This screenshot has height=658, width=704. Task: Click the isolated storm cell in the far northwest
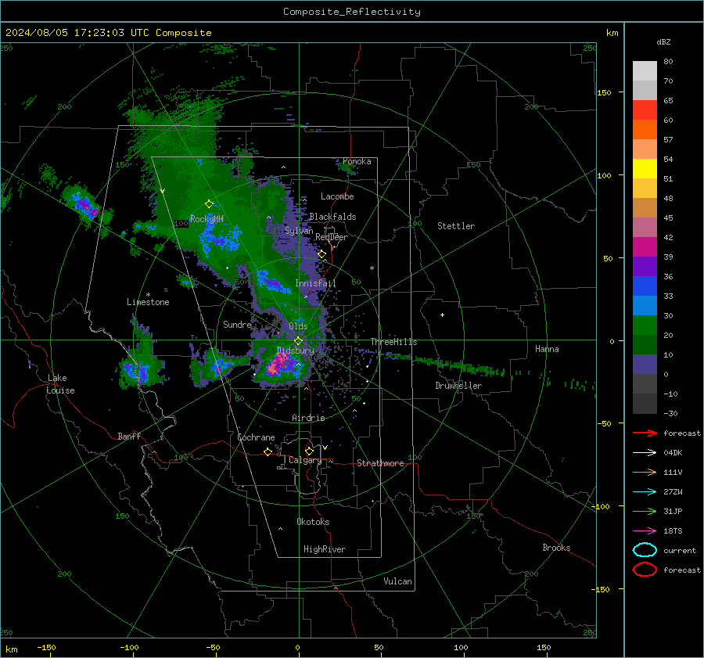[x=84, y=206]
